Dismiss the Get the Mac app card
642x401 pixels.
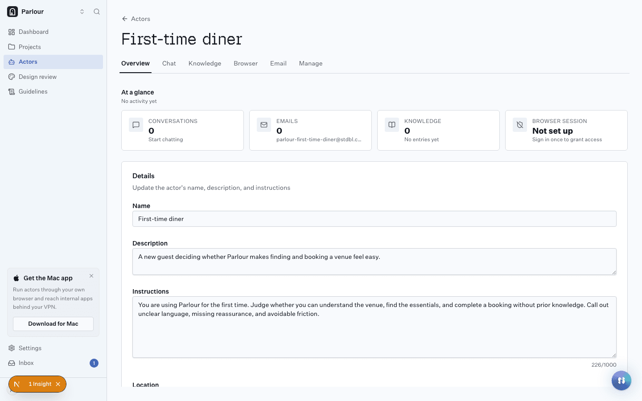[91, 276]
